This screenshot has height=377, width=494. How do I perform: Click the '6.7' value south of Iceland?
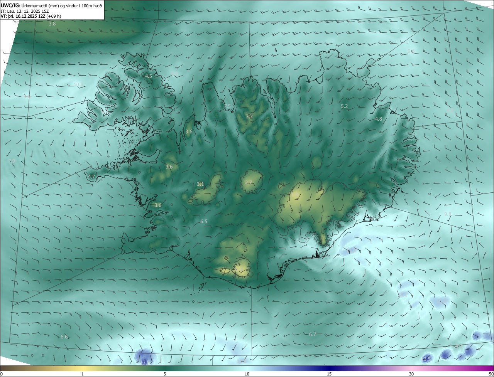tap(313, 335)
